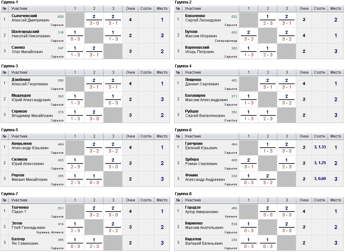Click Горадзе Артур Амиранович's name

201,210
